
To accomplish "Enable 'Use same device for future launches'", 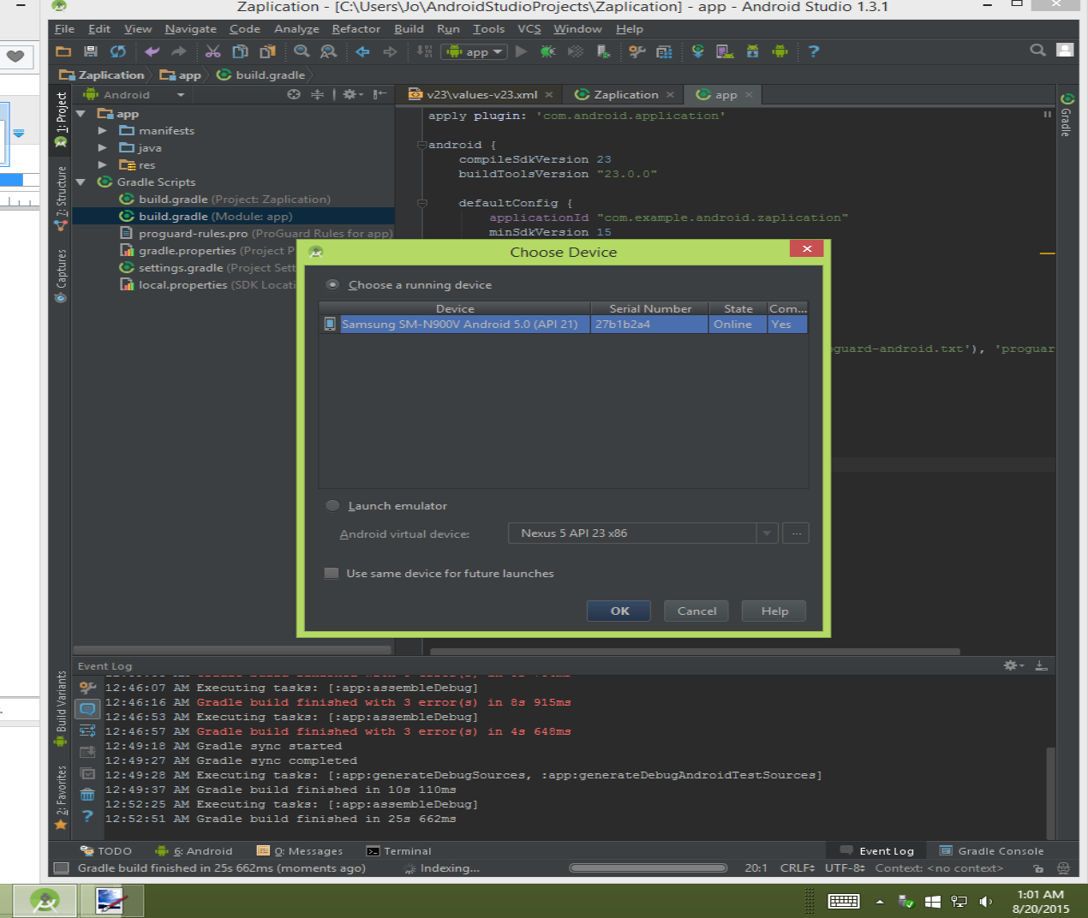I will coord(332,573).
